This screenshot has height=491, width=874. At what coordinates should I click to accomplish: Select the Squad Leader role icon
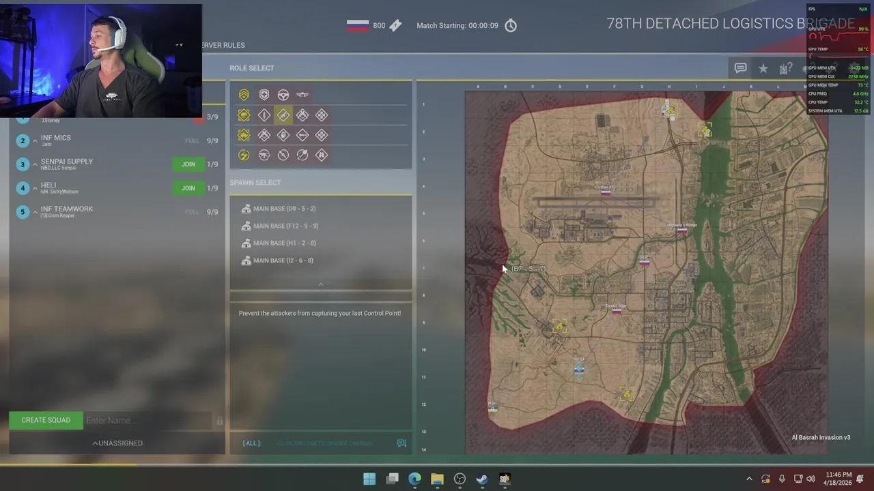tap(244, 95)
